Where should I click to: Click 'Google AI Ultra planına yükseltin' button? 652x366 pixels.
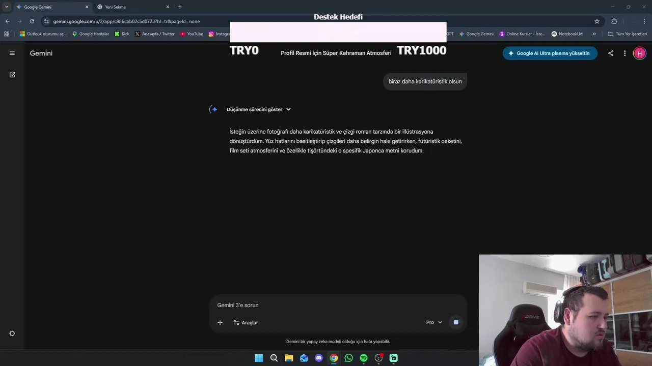point(550,53)
